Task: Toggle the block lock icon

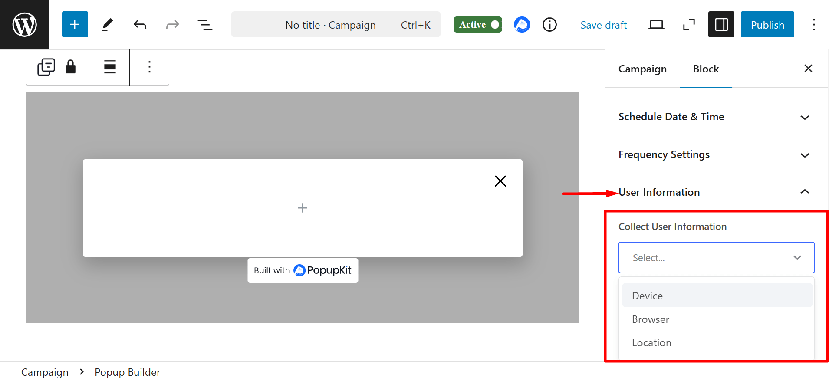Action: pos(70,67)
